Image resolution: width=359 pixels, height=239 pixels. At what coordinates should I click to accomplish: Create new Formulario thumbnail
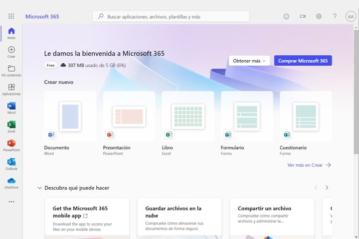pyautogui.click(x=247, y=117)
